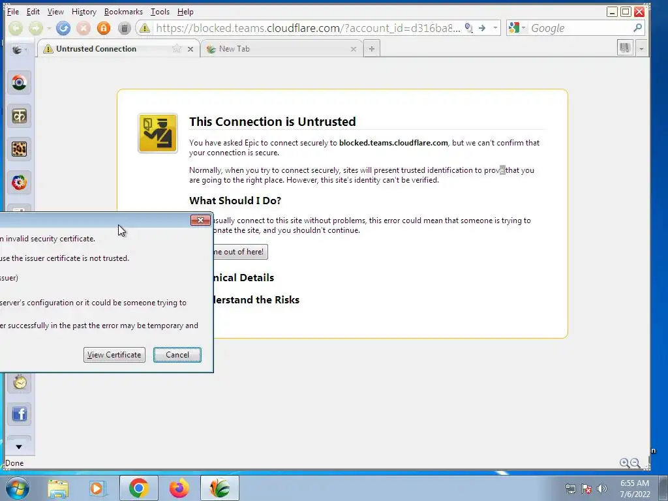The image size is (668, 501).
Task: Click the India flag wheel sidebar icon
Action: click(x=19, y=83)
